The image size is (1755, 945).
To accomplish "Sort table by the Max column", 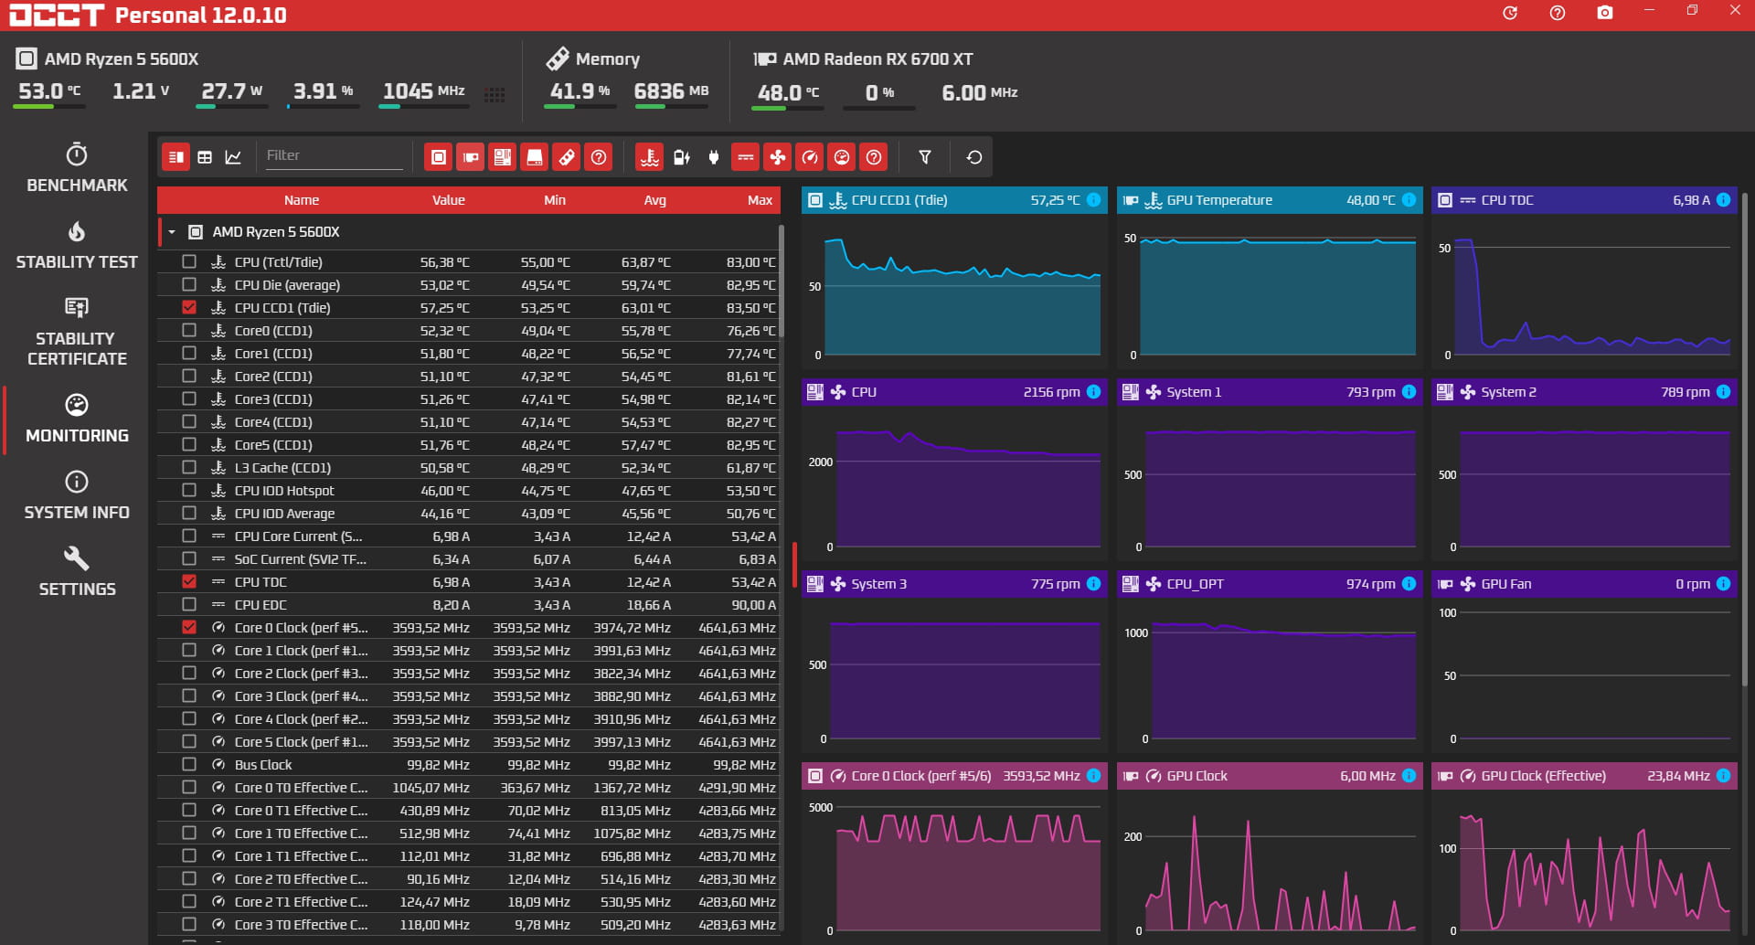I will [x=759, y=200].
